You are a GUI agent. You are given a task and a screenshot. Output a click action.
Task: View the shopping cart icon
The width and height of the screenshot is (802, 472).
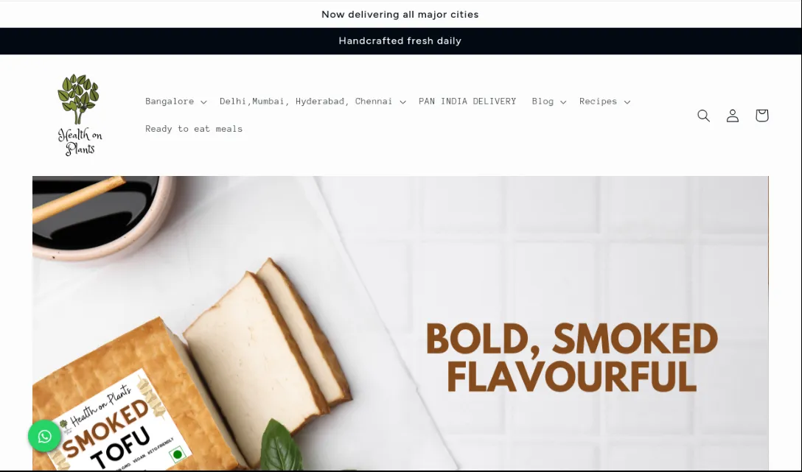[761, 116]
